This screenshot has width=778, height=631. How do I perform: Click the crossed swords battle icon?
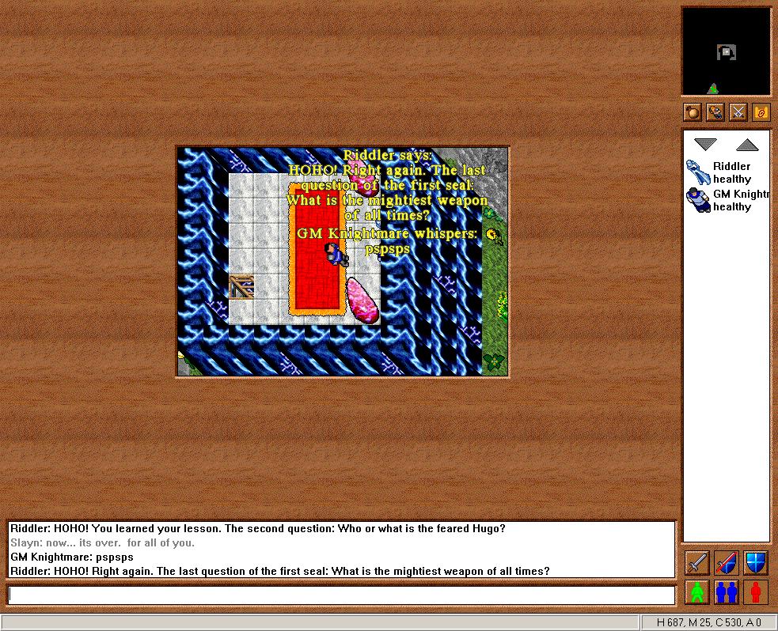click(738, 112)
